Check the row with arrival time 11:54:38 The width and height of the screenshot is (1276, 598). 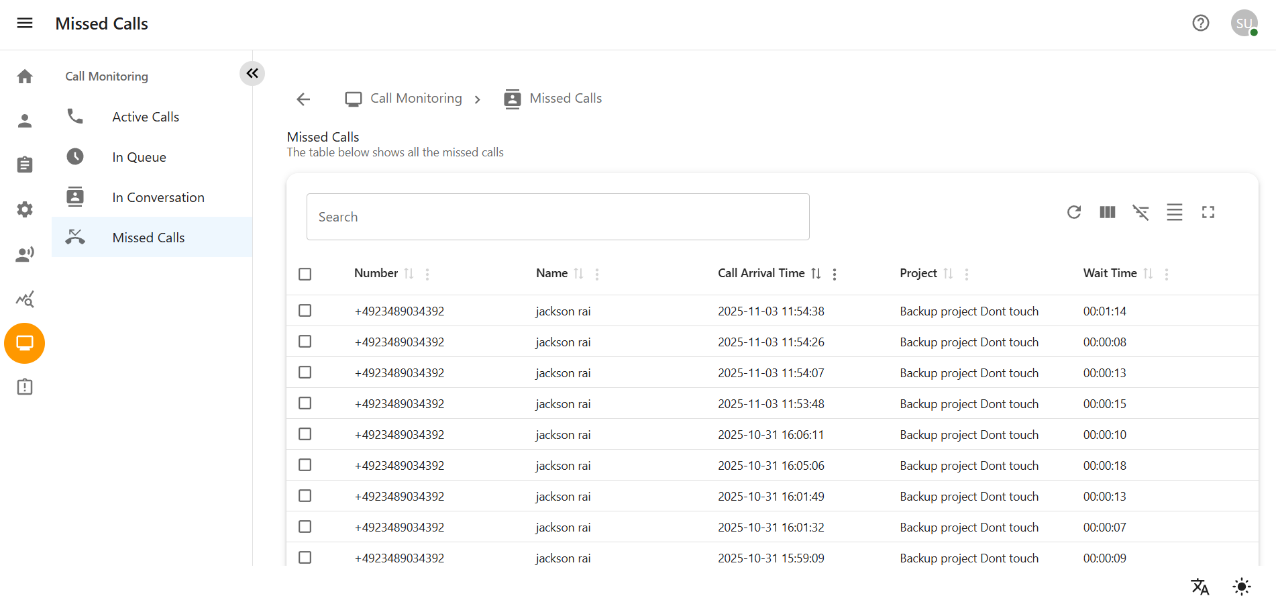tap(305, 311)
